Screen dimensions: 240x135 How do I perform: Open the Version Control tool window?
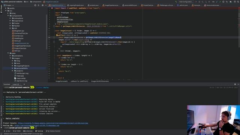pos(53,131)
